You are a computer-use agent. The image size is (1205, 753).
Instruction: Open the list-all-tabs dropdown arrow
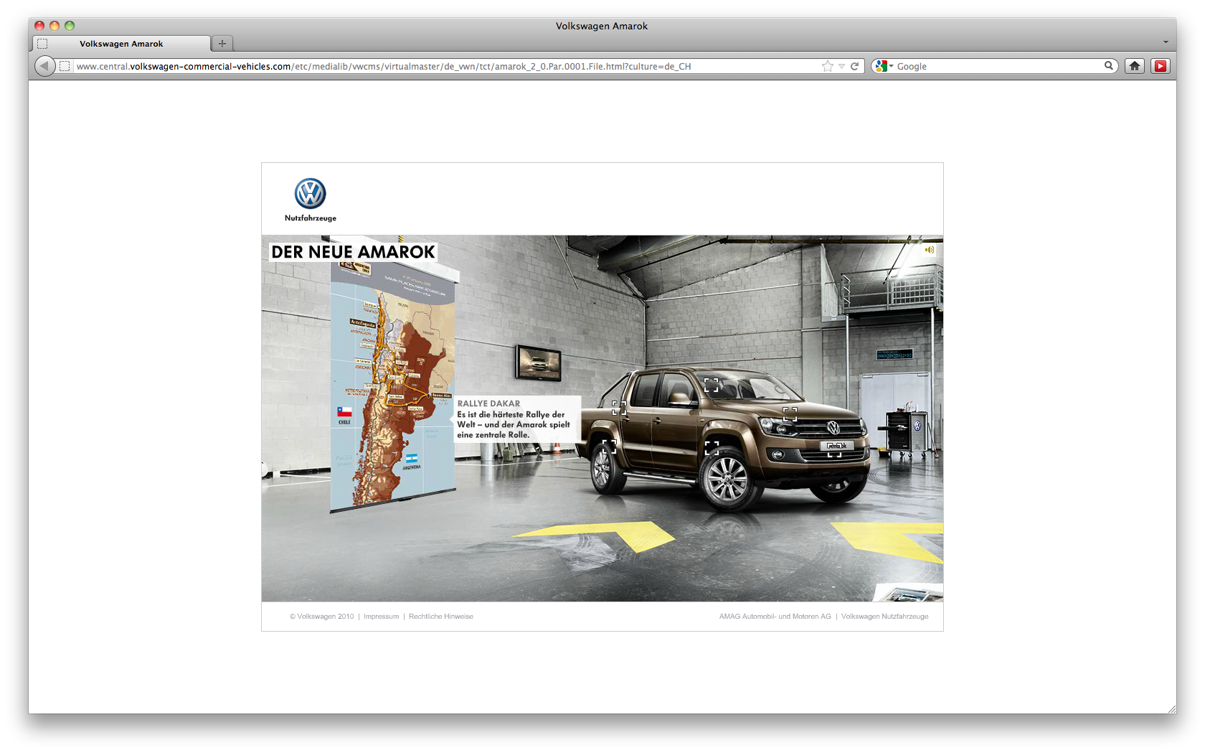[1166, 42]
